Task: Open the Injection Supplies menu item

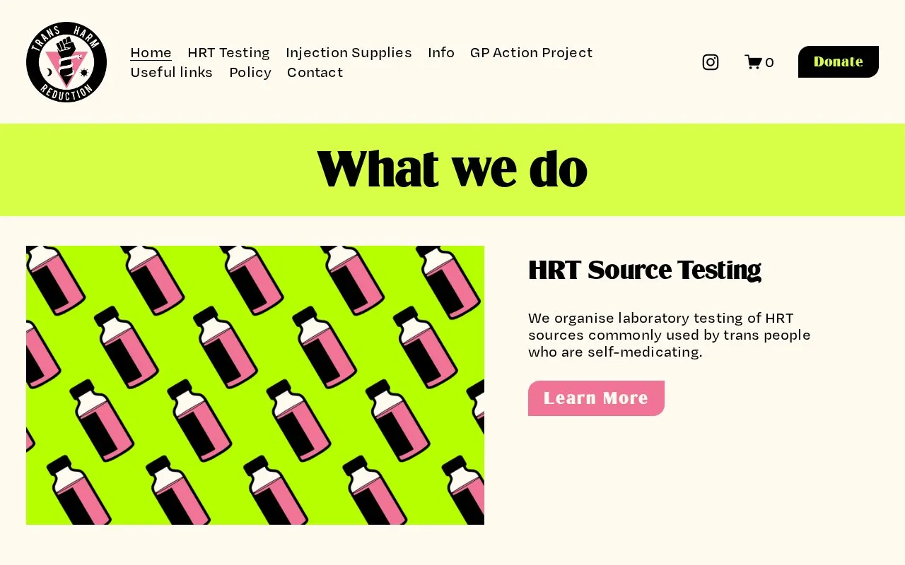Action: coord(349,53)
